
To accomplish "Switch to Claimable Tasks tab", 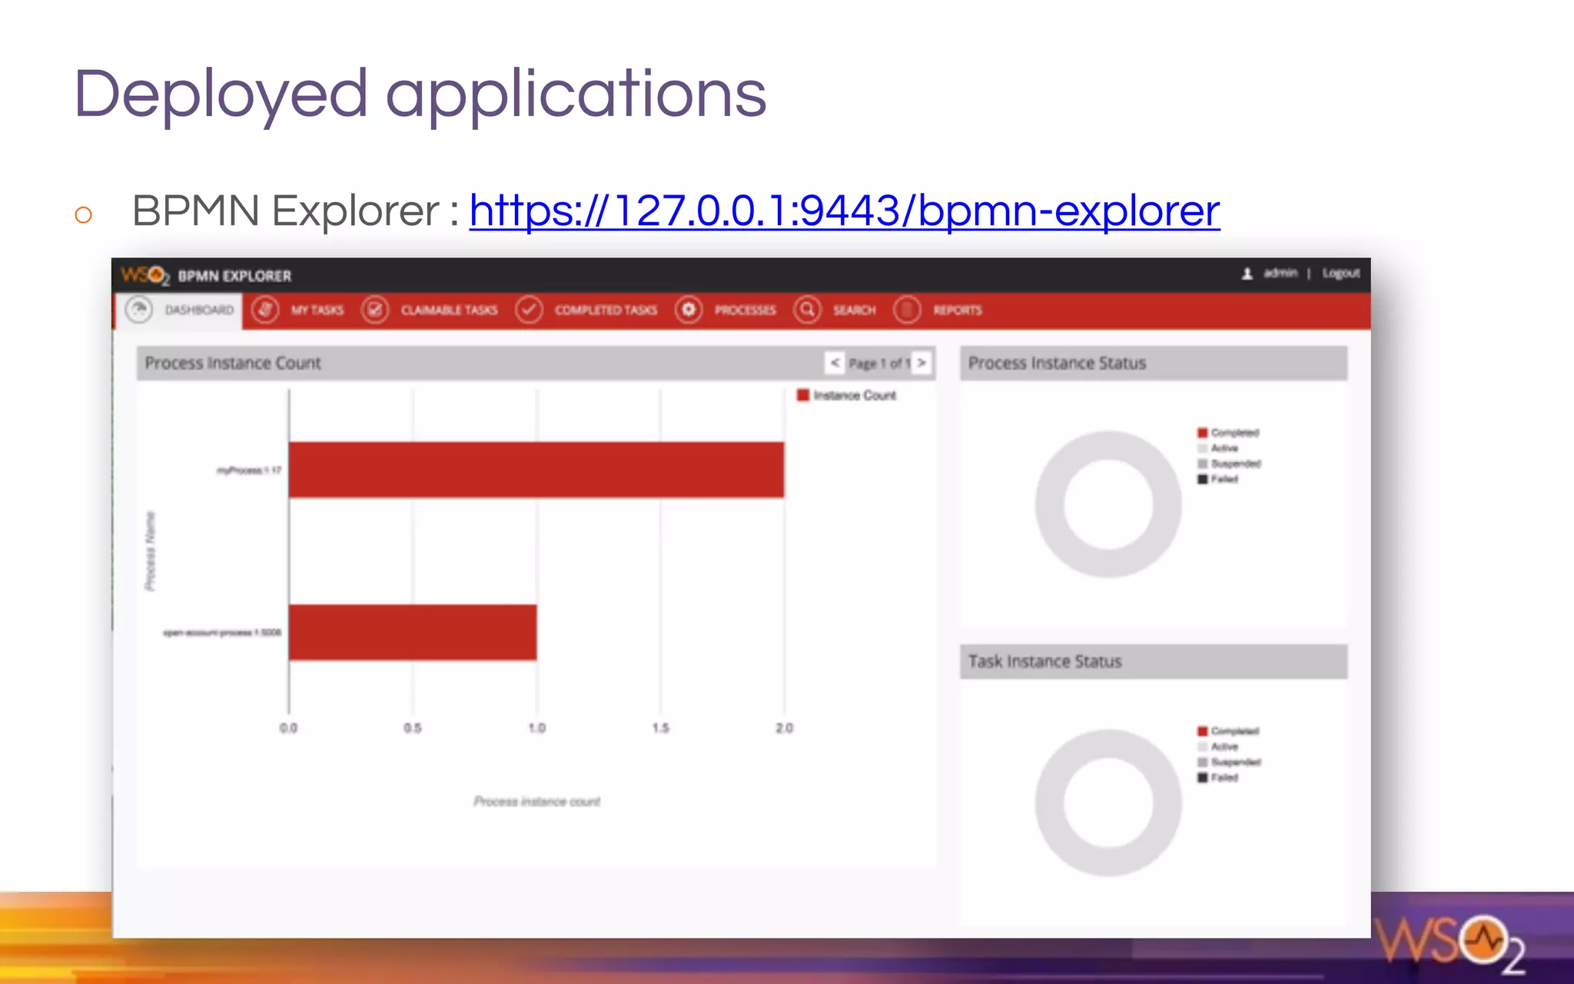I will [449, 310].
